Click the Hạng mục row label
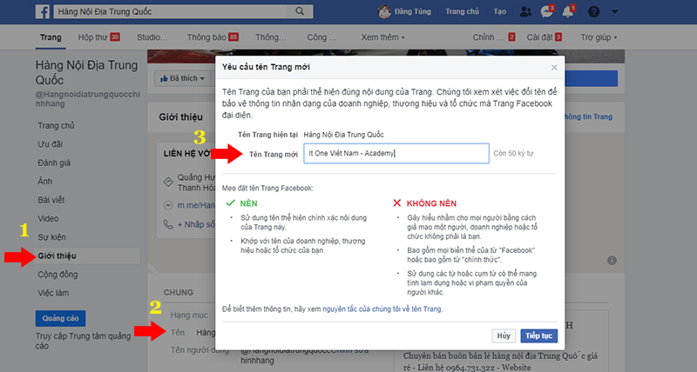 189,316
